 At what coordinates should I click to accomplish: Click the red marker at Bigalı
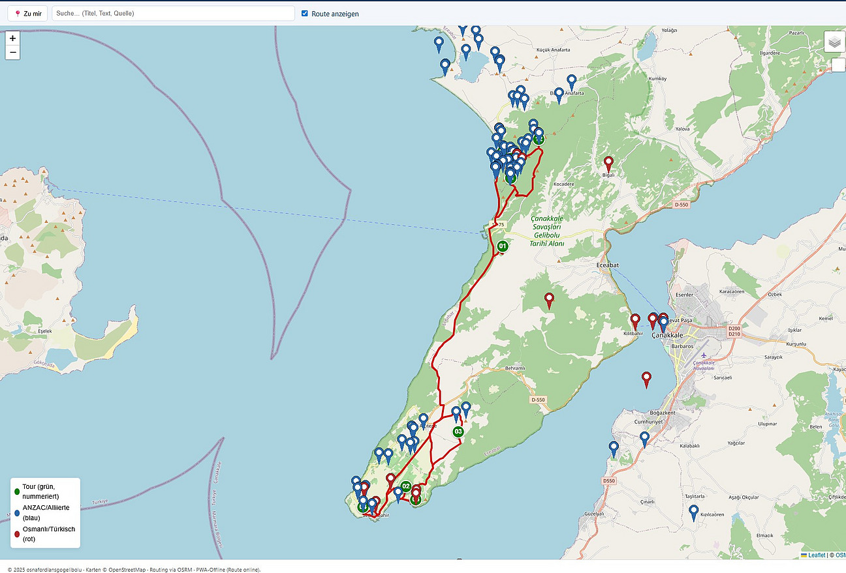point(608,163)
